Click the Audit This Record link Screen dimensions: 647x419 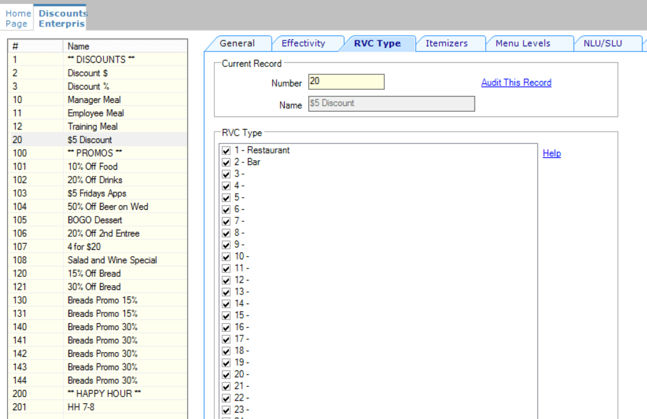(x=516, y=83)
